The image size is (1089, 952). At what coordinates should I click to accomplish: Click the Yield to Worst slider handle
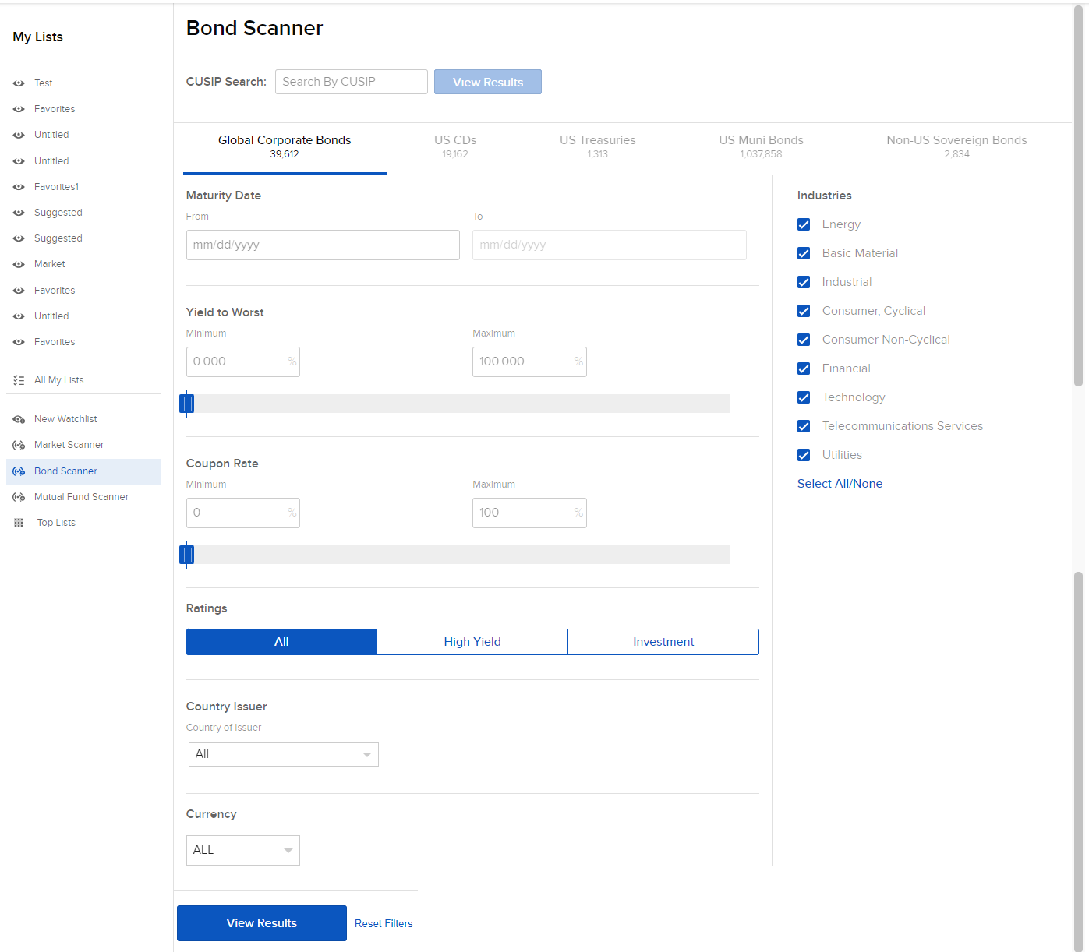[x=186, y=403]
